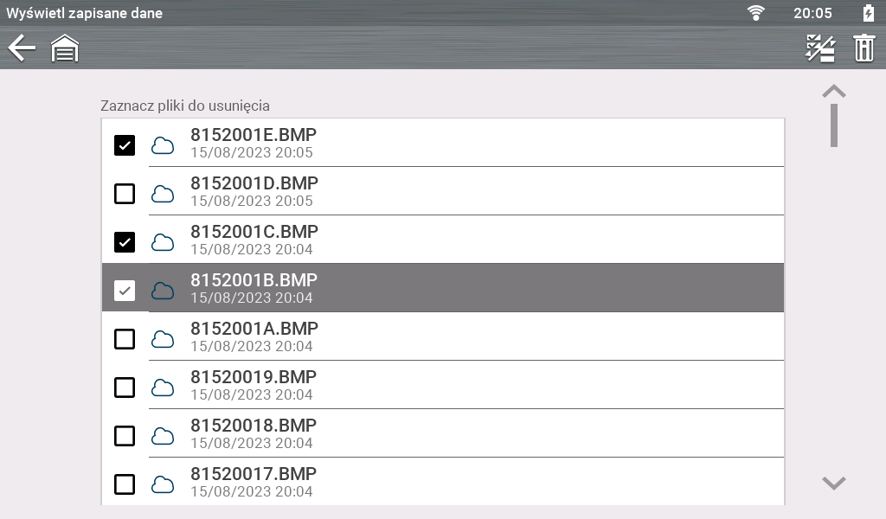Click cloud icon beside 81520017.BMP
The width and height of the screenshot is (886, 519).
coord(163,484)
